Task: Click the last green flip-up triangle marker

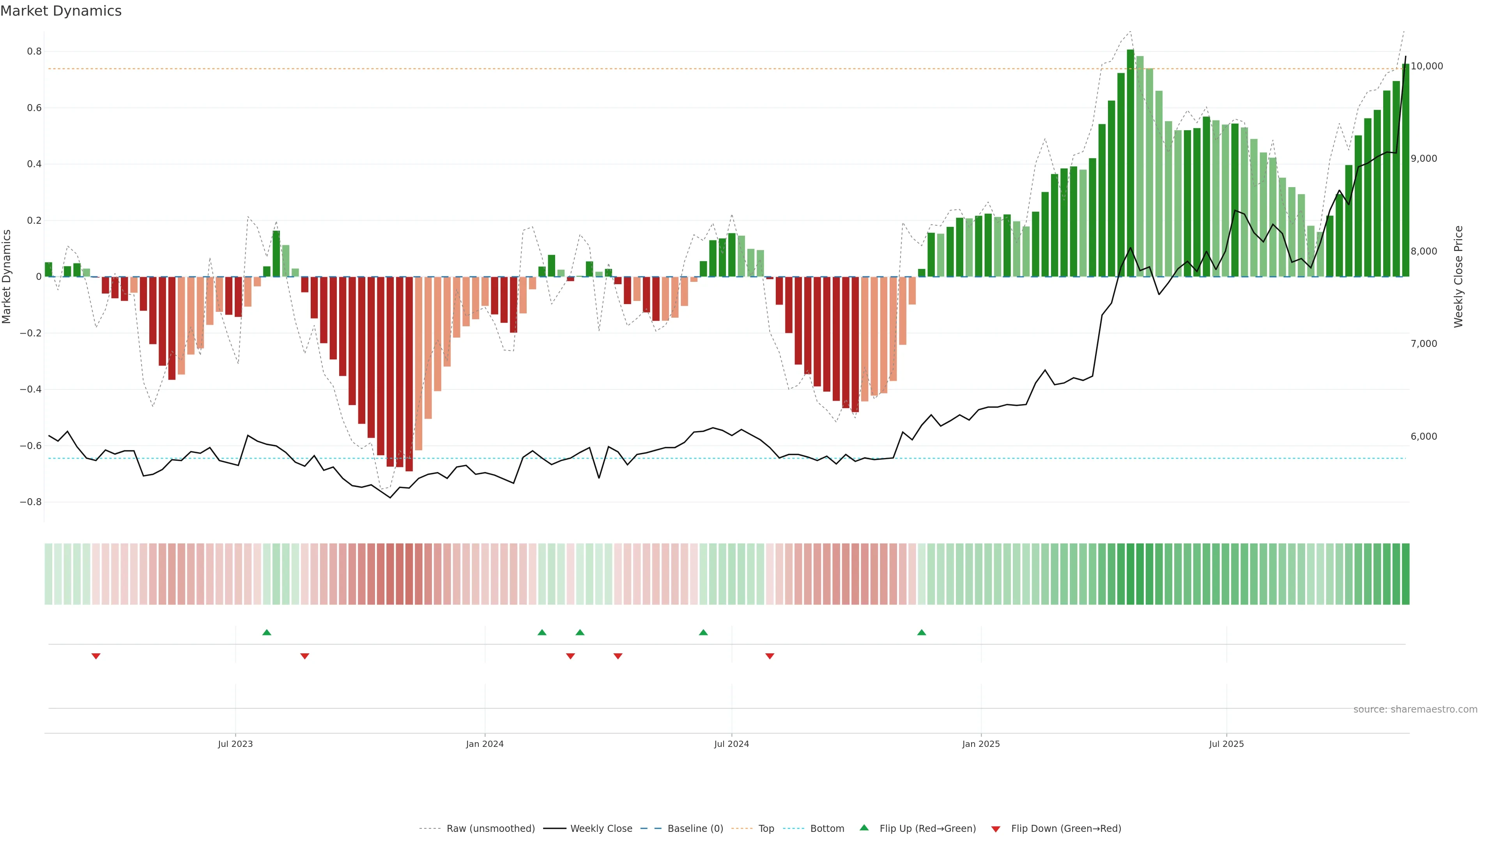Action: point(922,632)
